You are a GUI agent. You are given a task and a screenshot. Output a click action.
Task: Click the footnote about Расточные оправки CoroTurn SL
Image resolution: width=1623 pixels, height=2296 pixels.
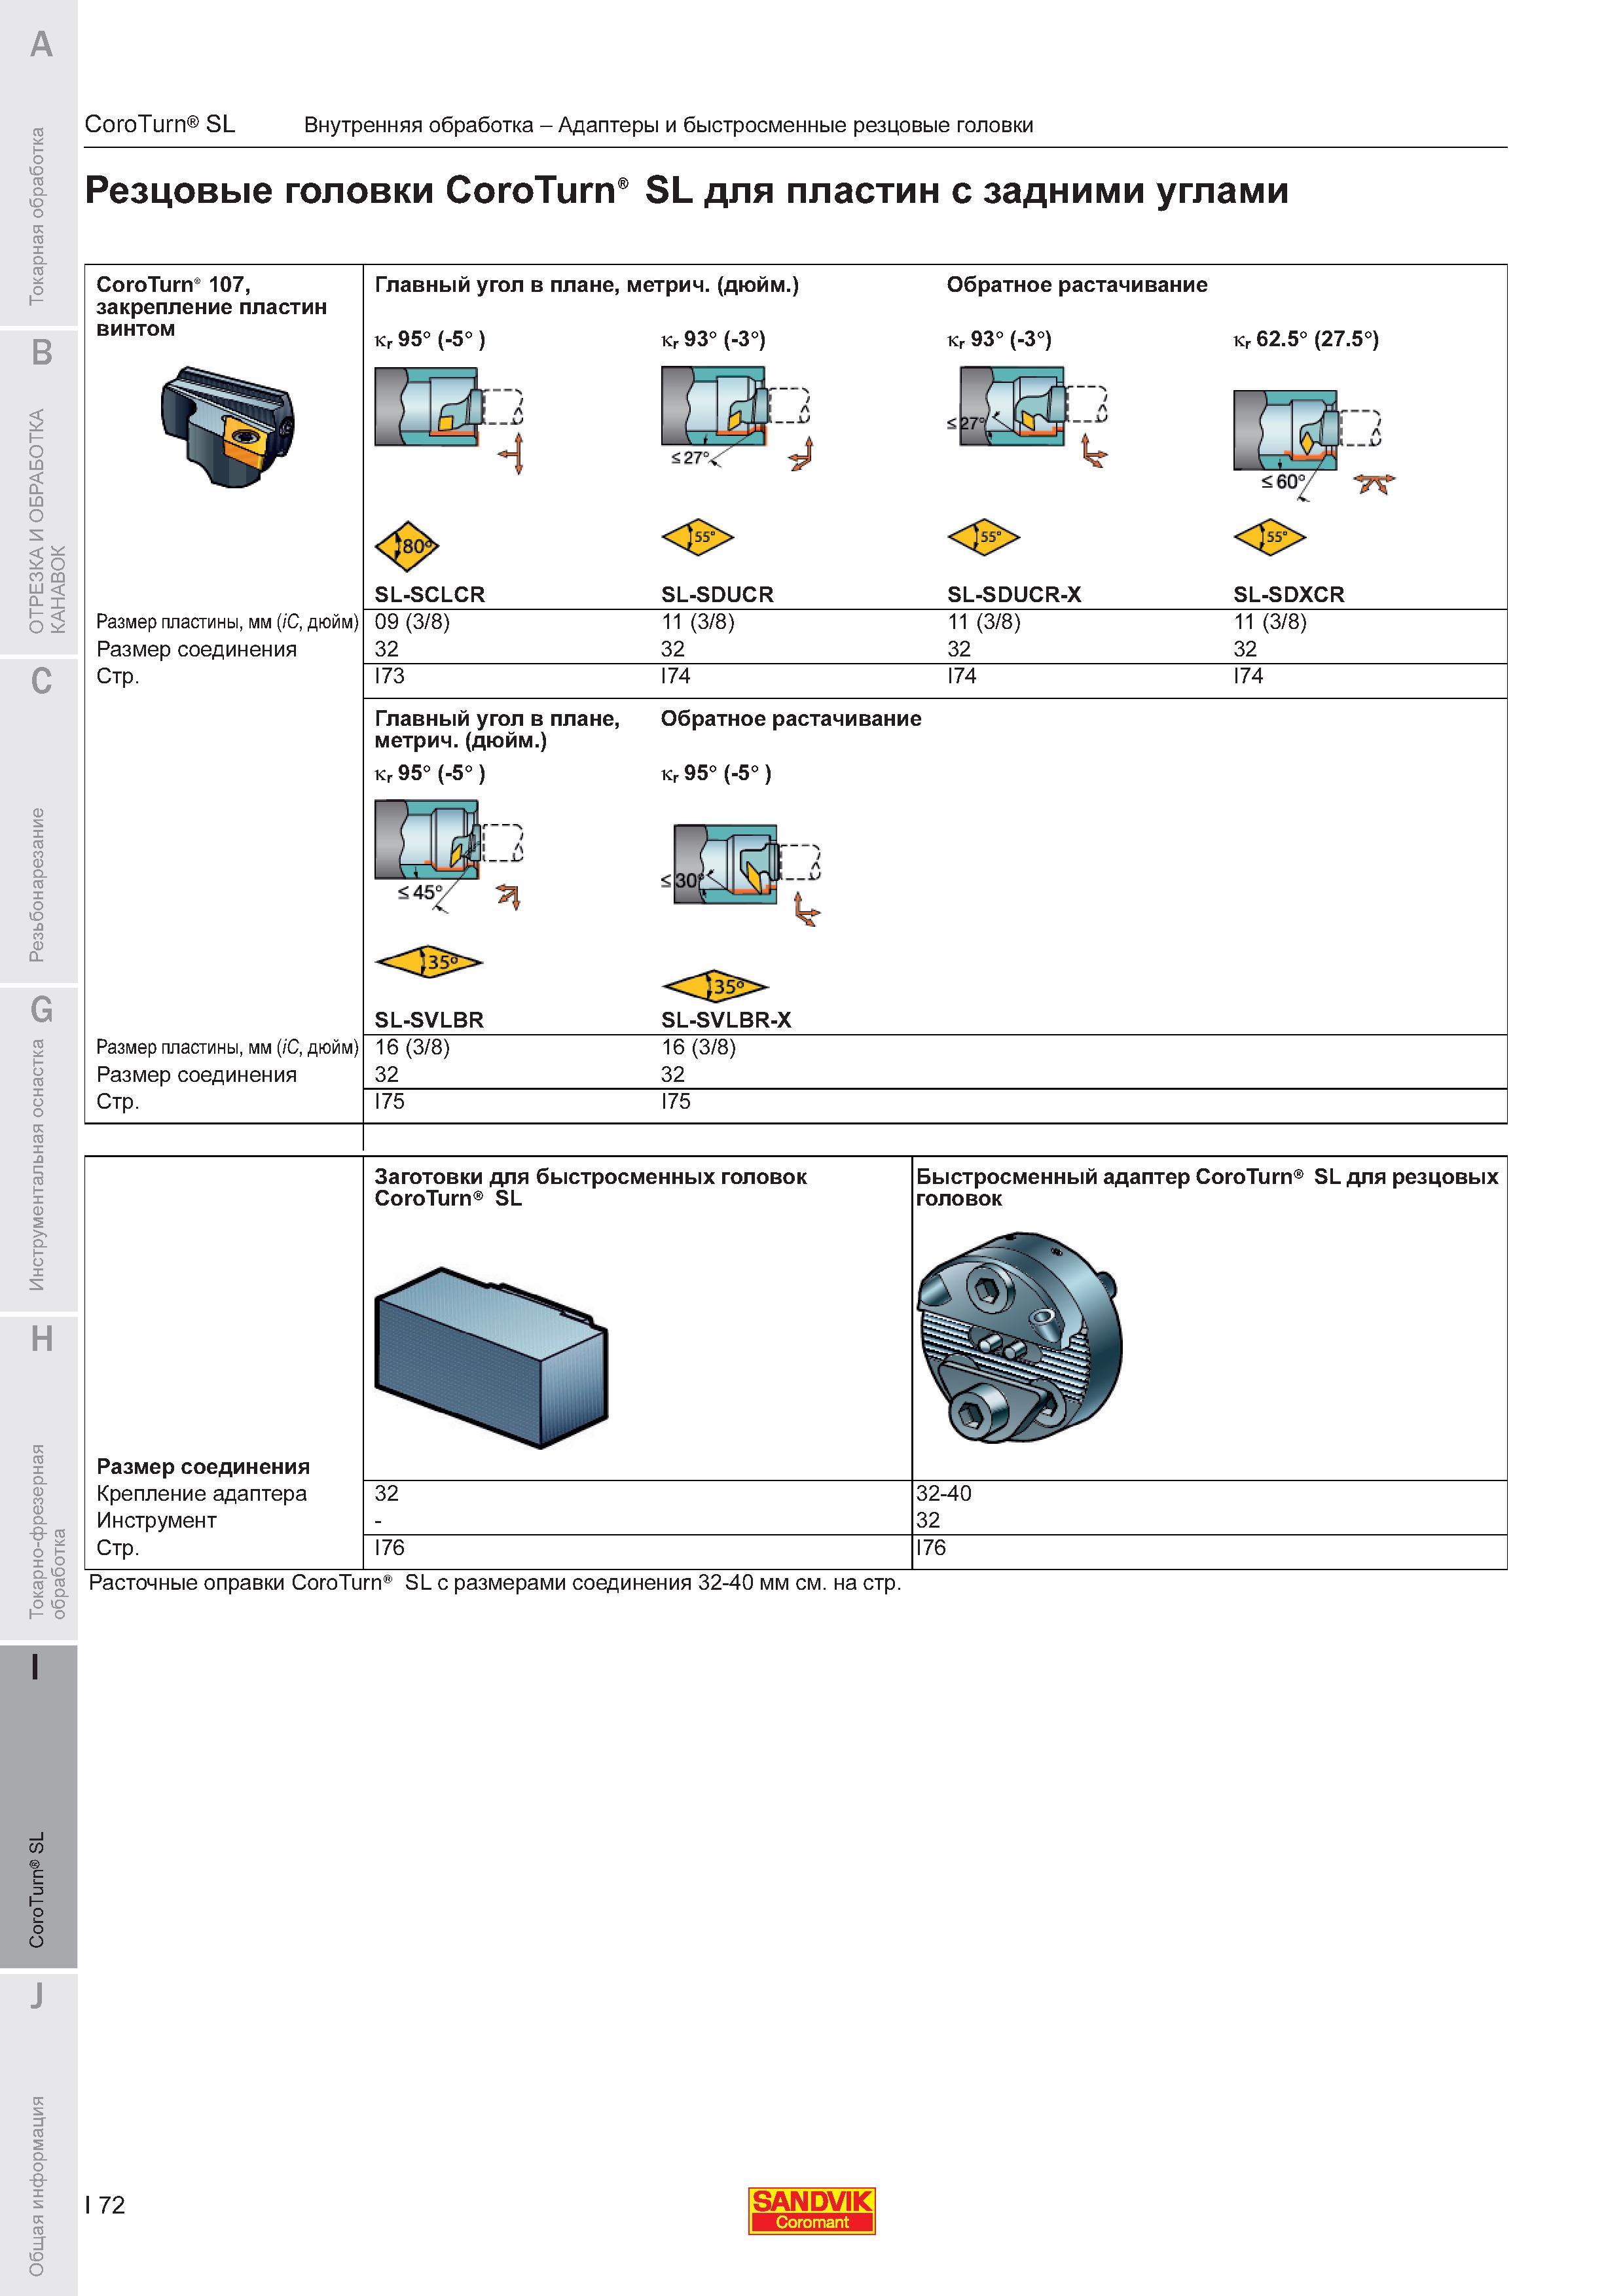click(495, 1582)
